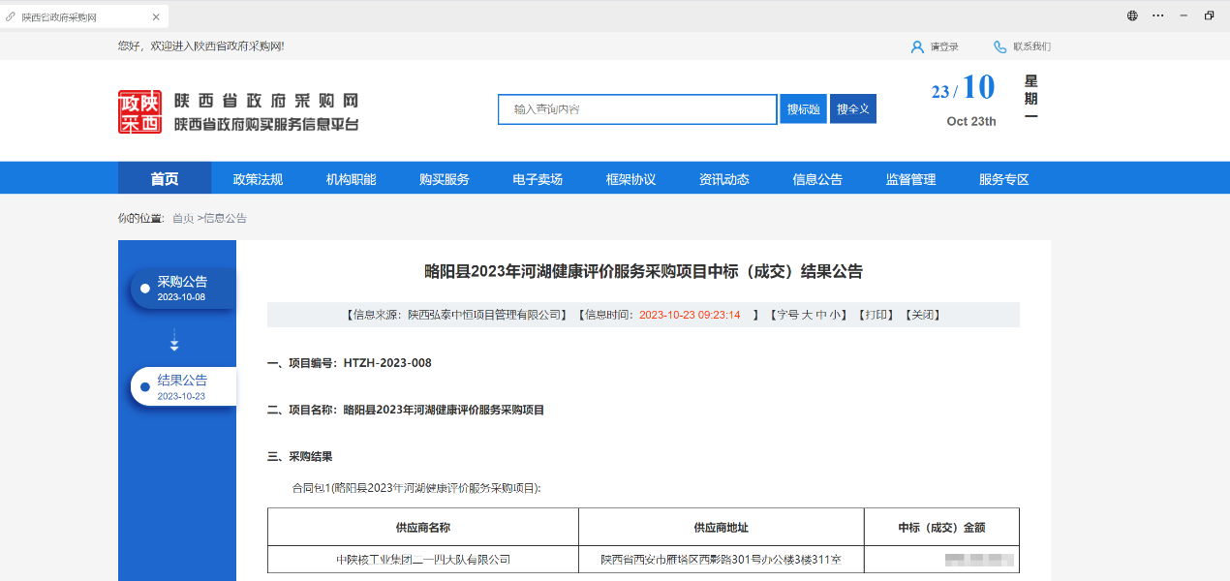Viewport: 1230px width, 581px height.
Task: Open the three-dot more options menu
Action: click(1157, 15)
